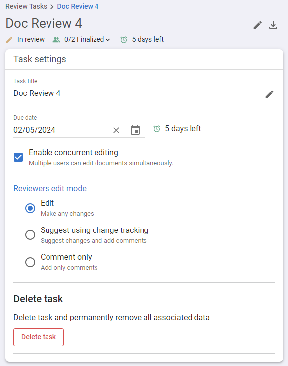Select the Edit radio button
Viewport: 288px width, 366px height.
(30, 208)
